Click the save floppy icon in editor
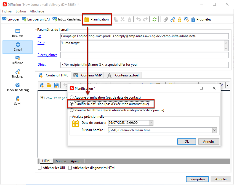 (56, 85)
